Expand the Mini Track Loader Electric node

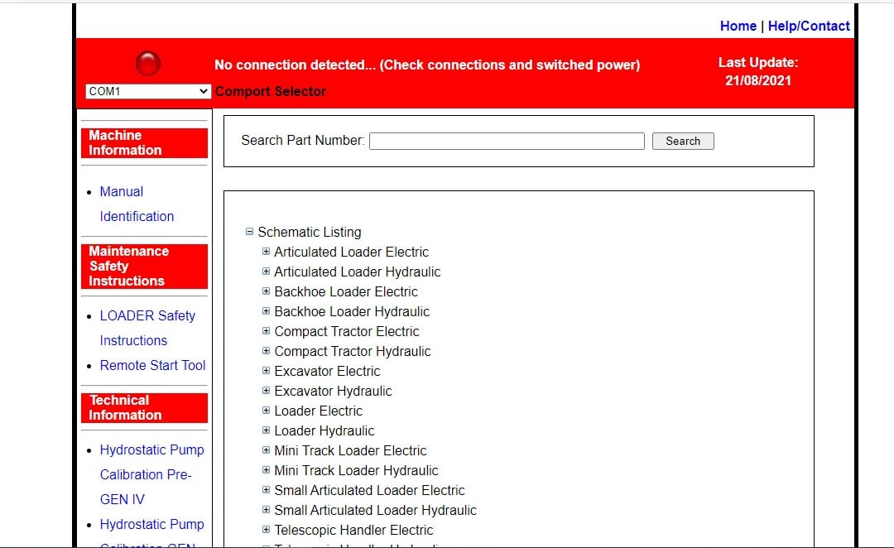coord(267,450)
